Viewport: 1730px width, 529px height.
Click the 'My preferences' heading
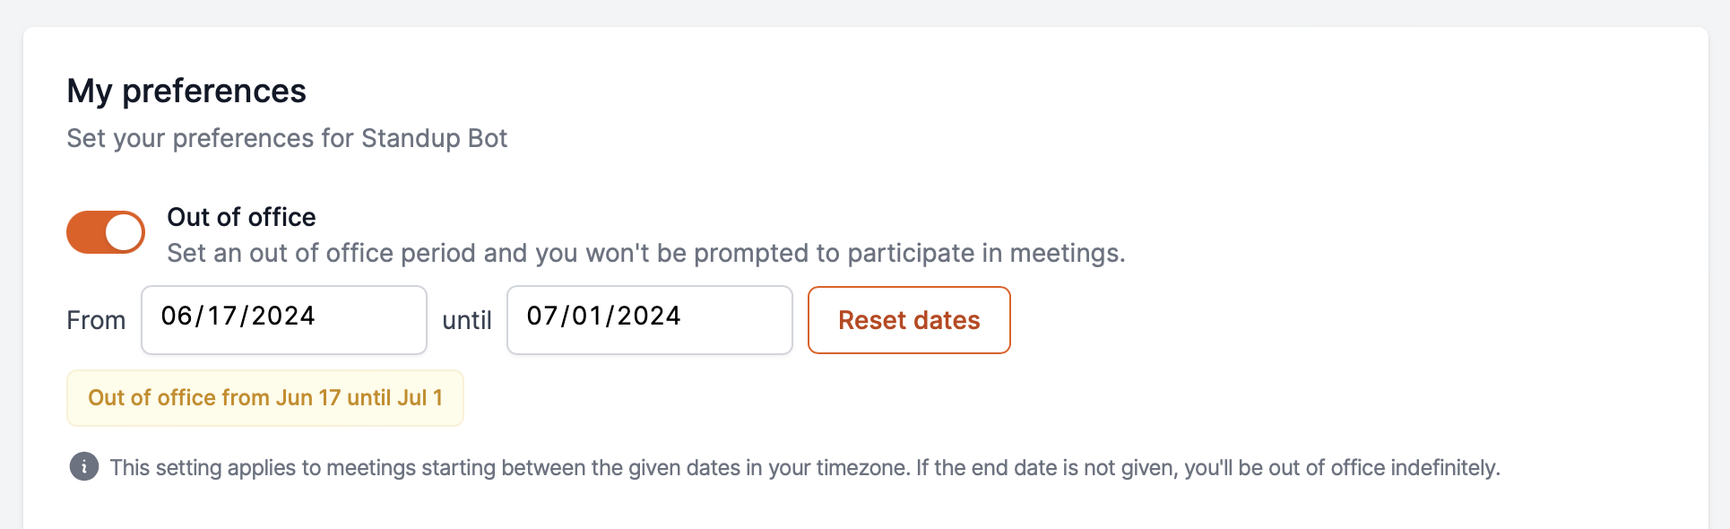186,90
